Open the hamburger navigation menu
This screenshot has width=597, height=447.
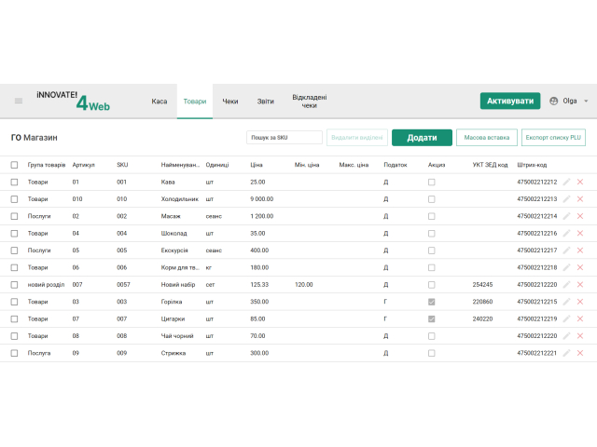tap(18, 101)
